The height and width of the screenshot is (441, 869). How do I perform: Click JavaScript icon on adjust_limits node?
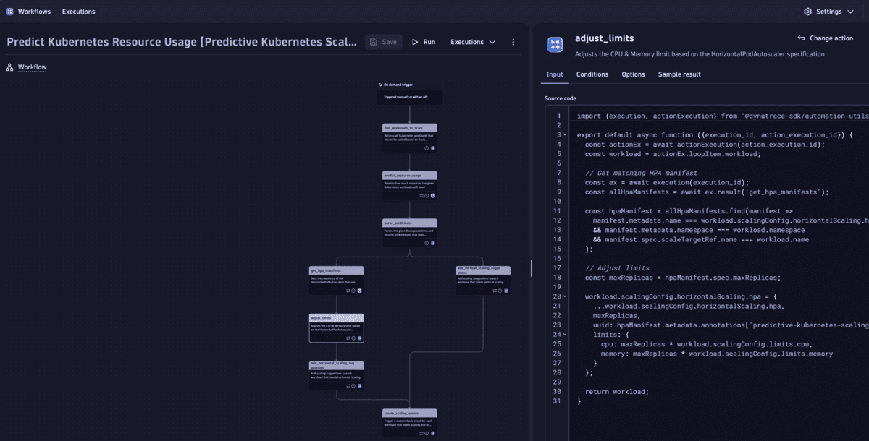[360, 338]
